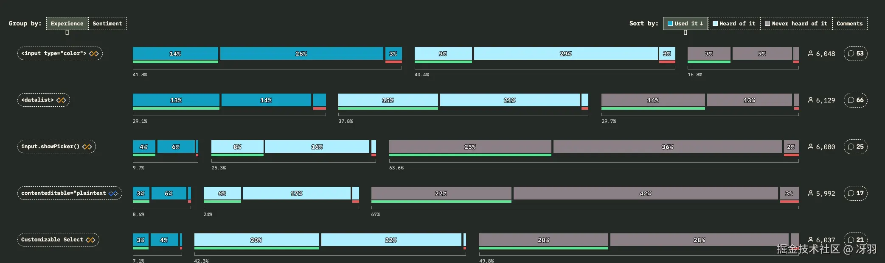Viewport: 885px width, 263px height.
Task: Click the 6,129 respondents count
Action: tap(826, 100)
